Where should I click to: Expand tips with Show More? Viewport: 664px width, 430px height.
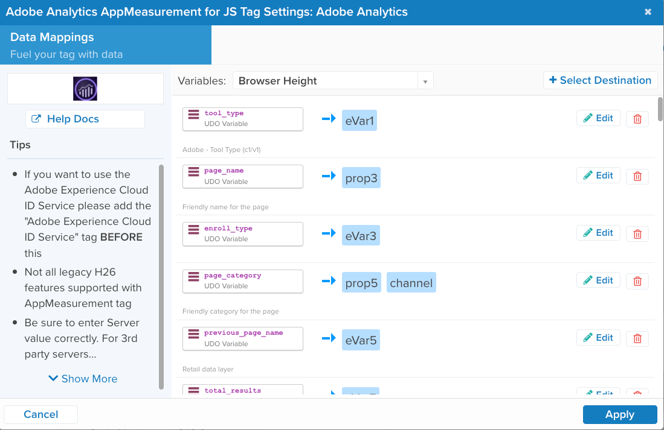[83, 379]
